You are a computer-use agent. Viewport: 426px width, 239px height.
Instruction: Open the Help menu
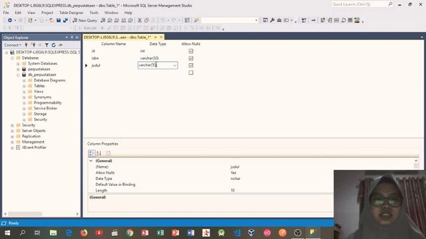point(128,13)
